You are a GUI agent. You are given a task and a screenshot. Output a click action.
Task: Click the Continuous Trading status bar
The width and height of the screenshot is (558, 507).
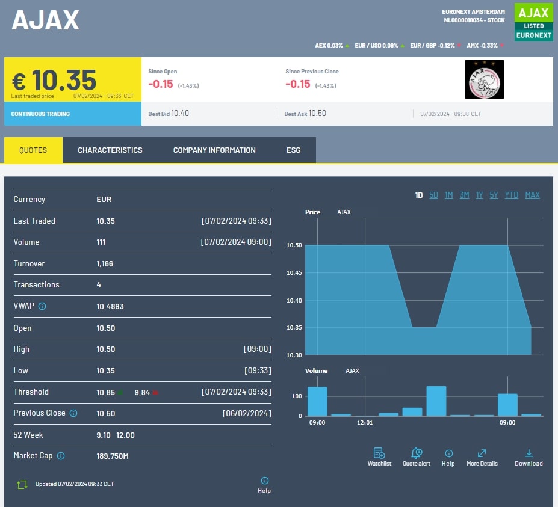[x=73, y=114]
